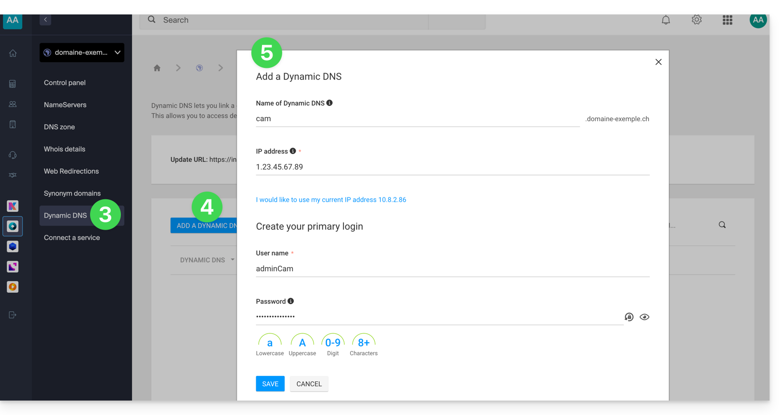Show password using the eye icon
This screenshot has width=784, height=415.
644,317
